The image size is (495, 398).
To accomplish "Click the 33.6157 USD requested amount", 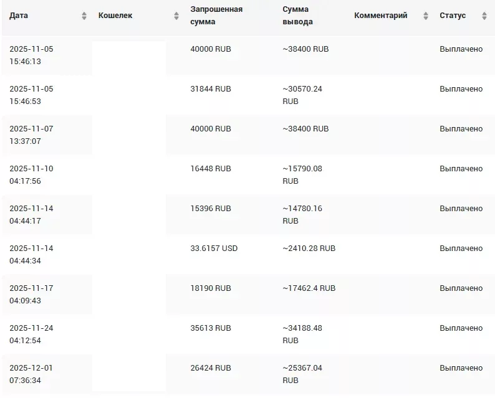I will coord(214,248).
